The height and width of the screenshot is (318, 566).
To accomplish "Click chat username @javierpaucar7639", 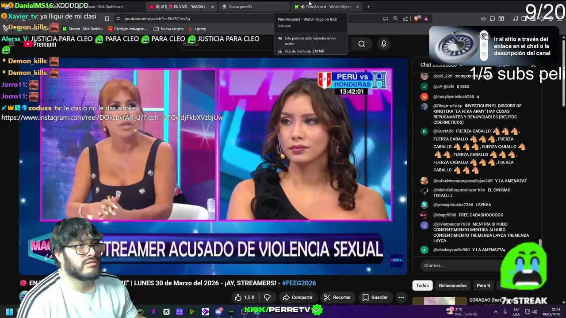I will coord(451,224).
